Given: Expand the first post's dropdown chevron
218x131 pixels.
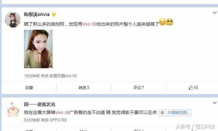Looking at the screenshot, I should tap(215, 13).
